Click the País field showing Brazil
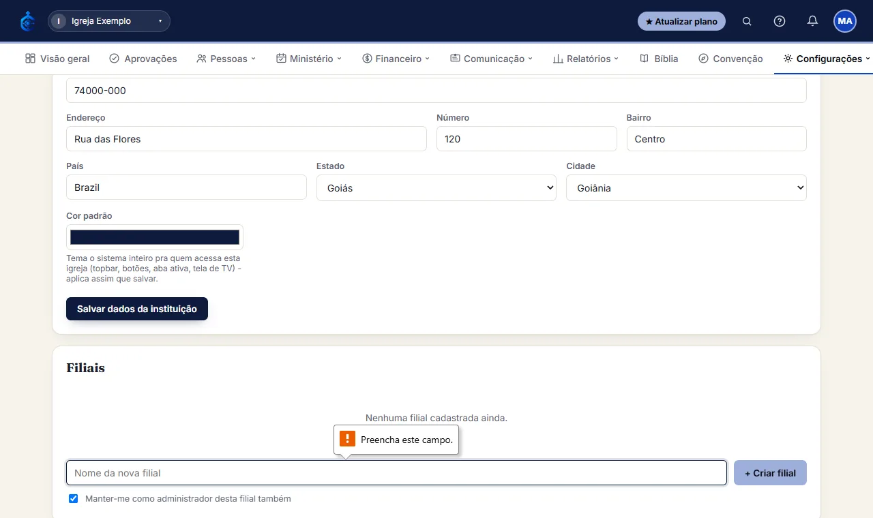The width and height of the screenshot is (873, 518). click(x=186, y=187)
